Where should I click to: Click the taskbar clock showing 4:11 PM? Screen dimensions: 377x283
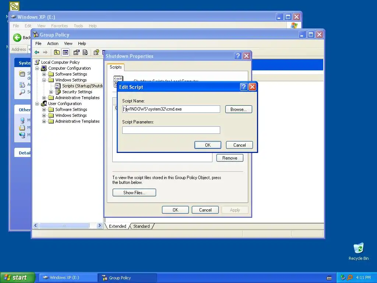pos(363,277)
